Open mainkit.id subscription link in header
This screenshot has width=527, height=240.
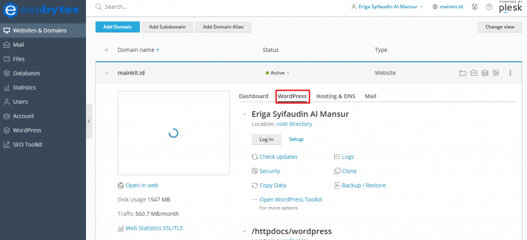click(x=448, y=7)
